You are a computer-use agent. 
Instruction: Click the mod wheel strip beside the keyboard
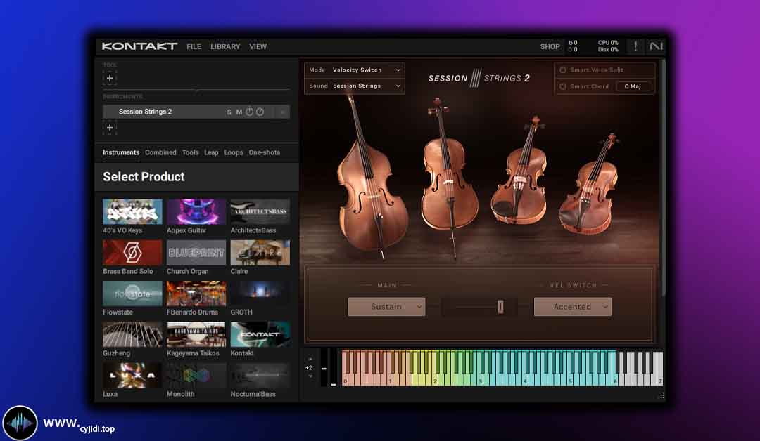(334, 367)
